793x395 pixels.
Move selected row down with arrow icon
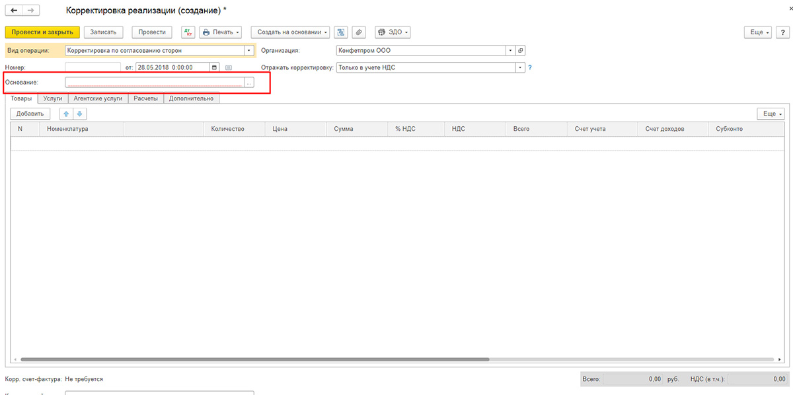[x=80, y=114]
